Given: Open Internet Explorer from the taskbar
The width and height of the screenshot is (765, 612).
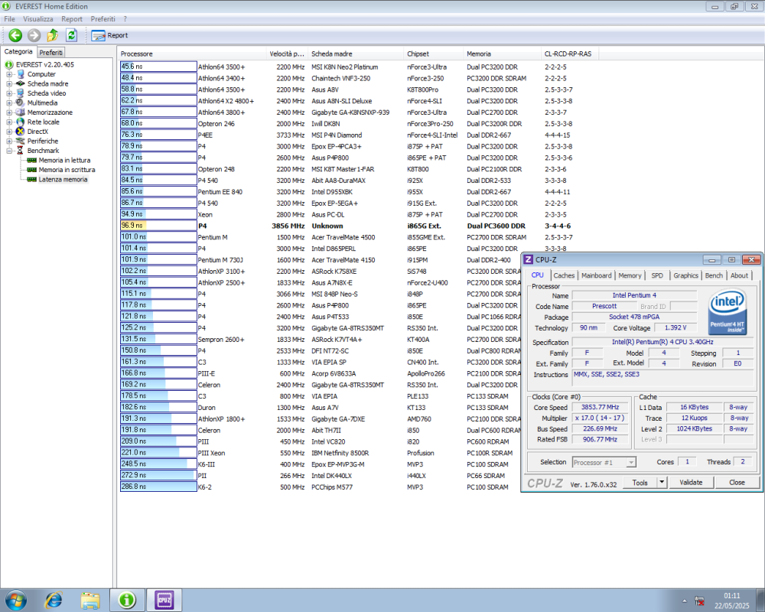Looking at the screenshot, I should tap(54, 601).
